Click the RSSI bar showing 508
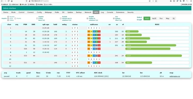 [x=132, y=31]
